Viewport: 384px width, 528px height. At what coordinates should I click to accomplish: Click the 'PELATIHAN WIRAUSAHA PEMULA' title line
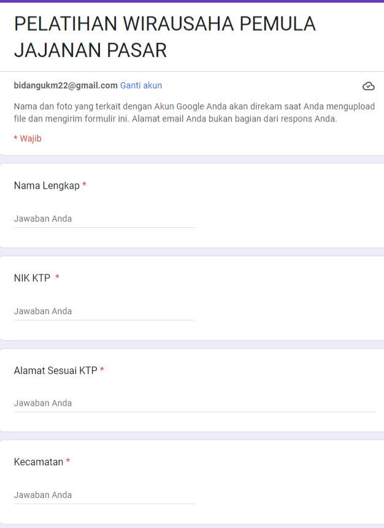pyautogui.click(x=165, y=24)
